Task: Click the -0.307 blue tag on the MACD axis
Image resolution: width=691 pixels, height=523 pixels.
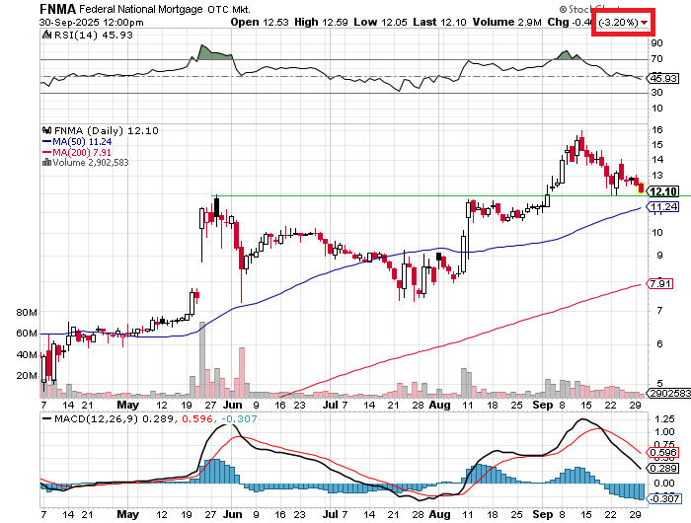Action: (x=665, y=498)
